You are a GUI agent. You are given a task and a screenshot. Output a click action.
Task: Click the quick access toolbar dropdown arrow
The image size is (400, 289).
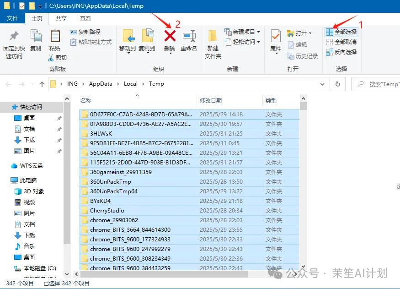40,6
